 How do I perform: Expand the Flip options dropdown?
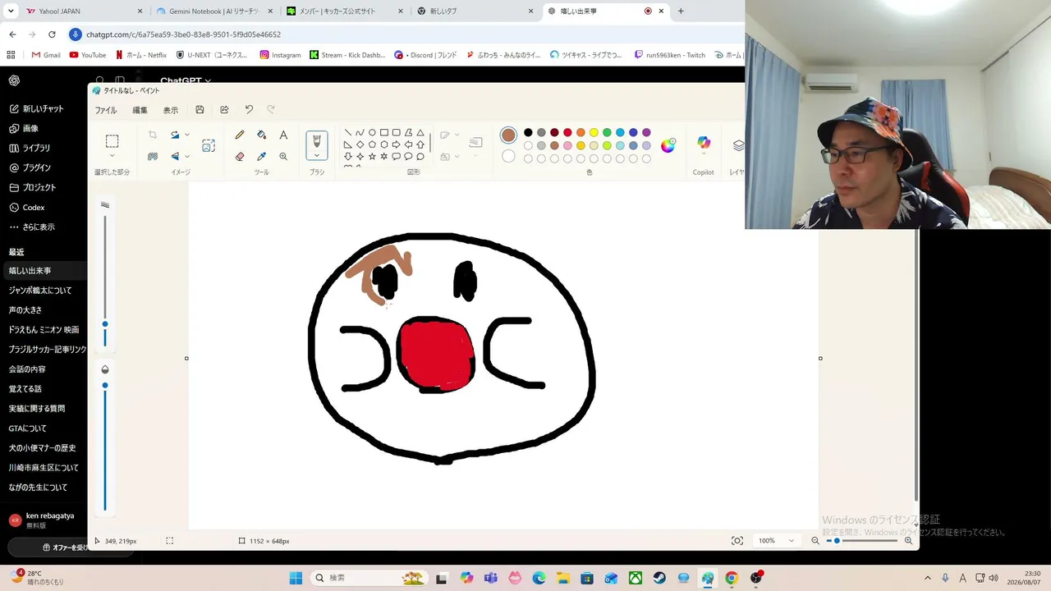[x=187, y=156]
